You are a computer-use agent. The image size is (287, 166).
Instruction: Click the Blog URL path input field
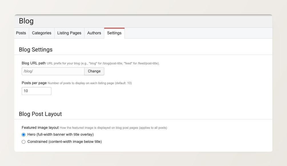coord(53,71)
